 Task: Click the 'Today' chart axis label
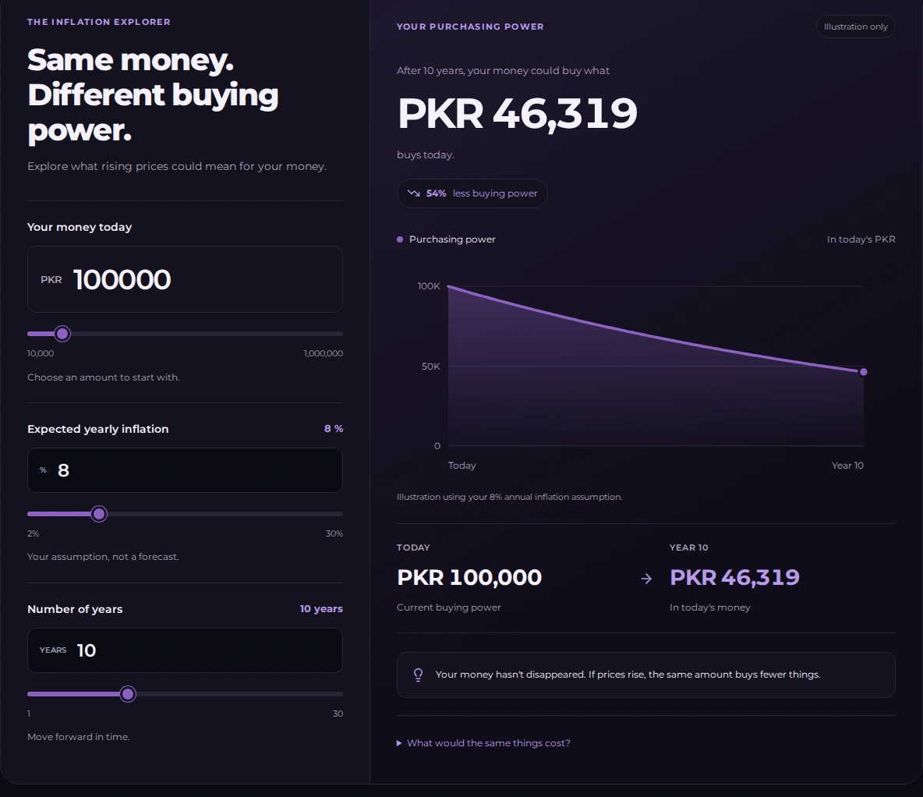[x=462, y=466]
